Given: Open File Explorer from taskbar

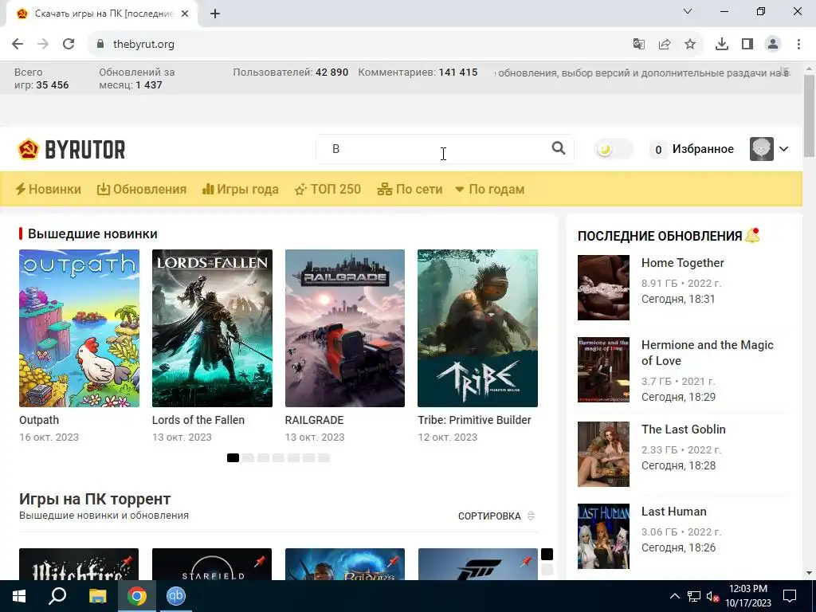Looking at the screenshot, I should (x=97, y=596).
